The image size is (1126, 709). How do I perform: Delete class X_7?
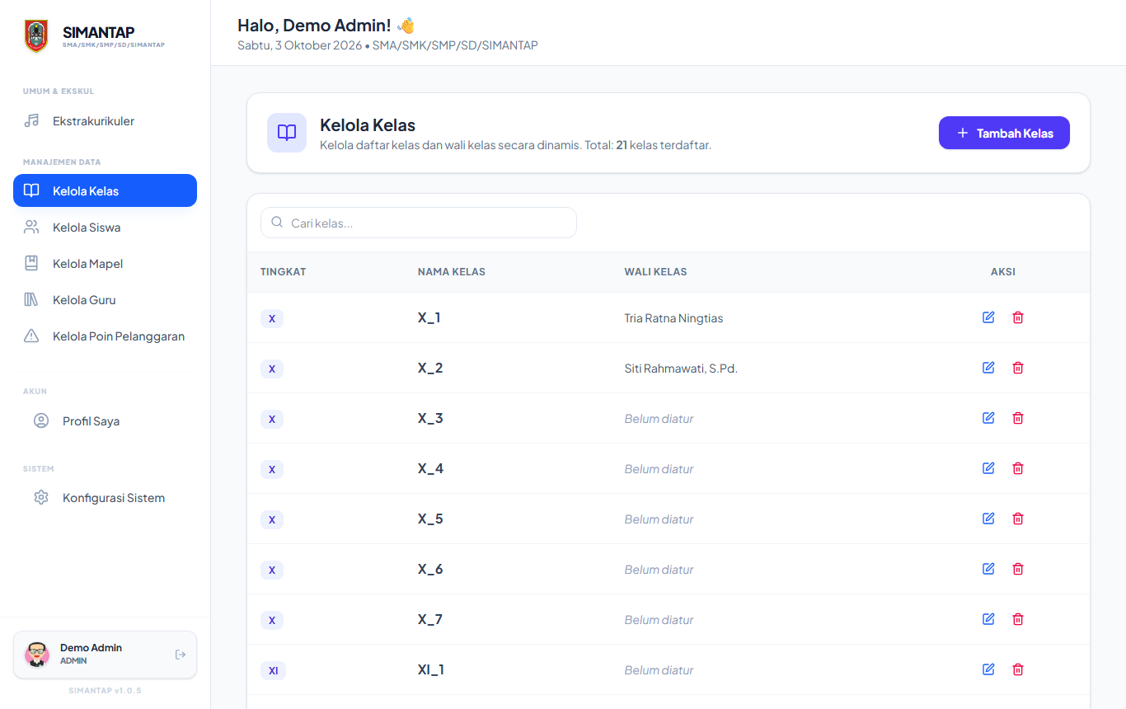(x=1018, y=619)
